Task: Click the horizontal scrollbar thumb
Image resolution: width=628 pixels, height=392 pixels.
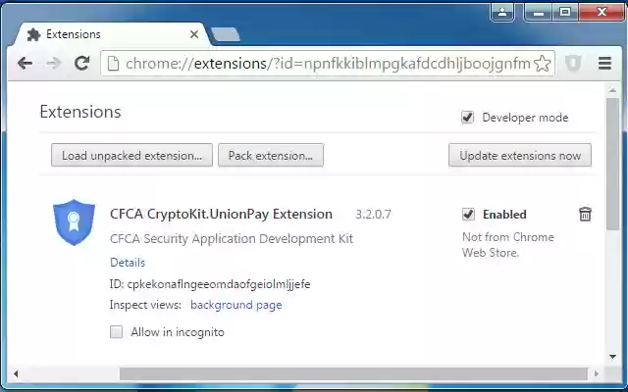Action: pos(353,373)
